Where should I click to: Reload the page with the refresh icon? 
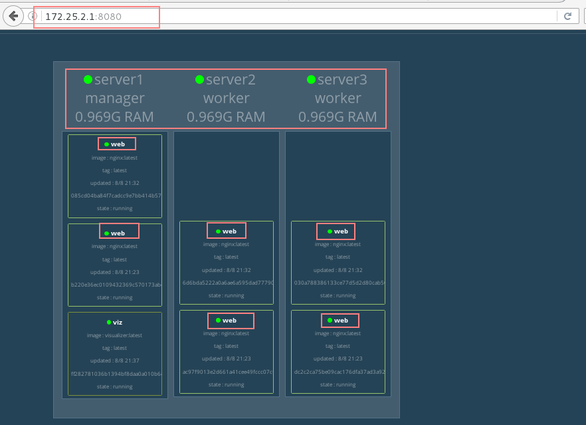coord(567,16)
